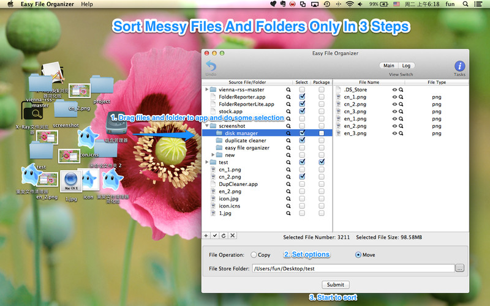Click magnifier icon next to cn_1.png in file list
This screenshot has height=306, width=490.
pyautogui.click(x=401, y=97)
